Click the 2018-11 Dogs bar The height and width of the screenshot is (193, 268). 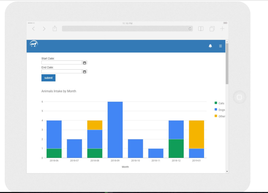[x=156, y=153]
